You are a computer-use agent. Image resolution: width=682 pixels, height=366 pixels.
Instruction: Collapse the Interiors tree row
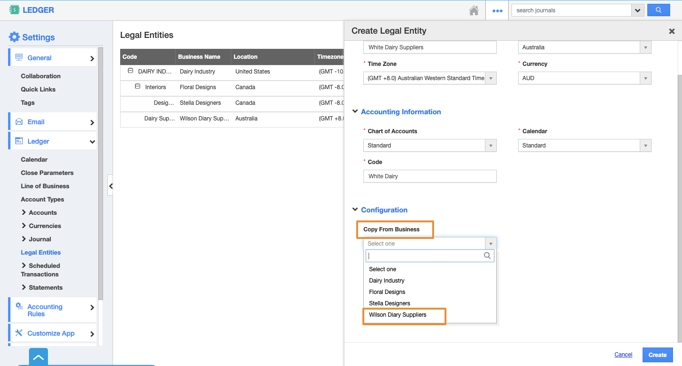pyautogui.click(x=138, y=87)
